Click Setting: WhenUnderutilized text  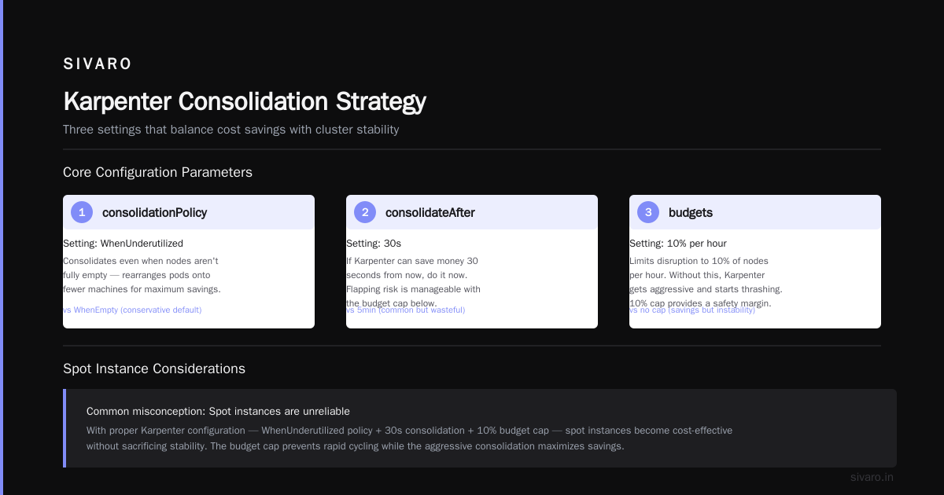coord(123,244)
